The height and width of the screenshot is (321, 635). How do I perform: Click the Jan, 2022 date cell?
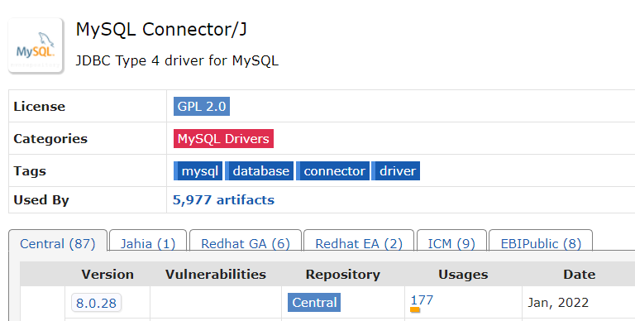pos(558,302)
